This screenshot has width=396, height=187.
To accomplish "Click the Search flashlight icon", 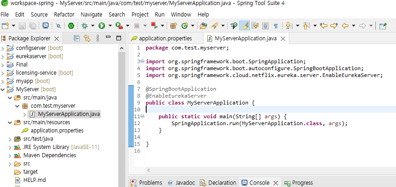I will (214, 26).
